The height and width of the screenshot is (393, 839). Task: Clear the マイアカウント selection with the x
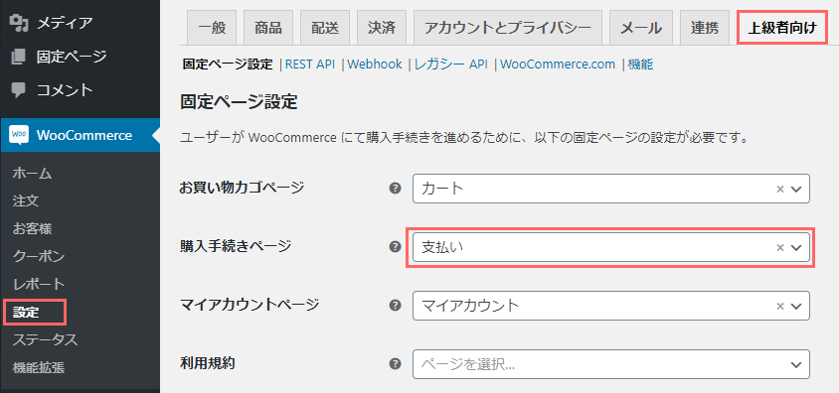coord(780,306)
